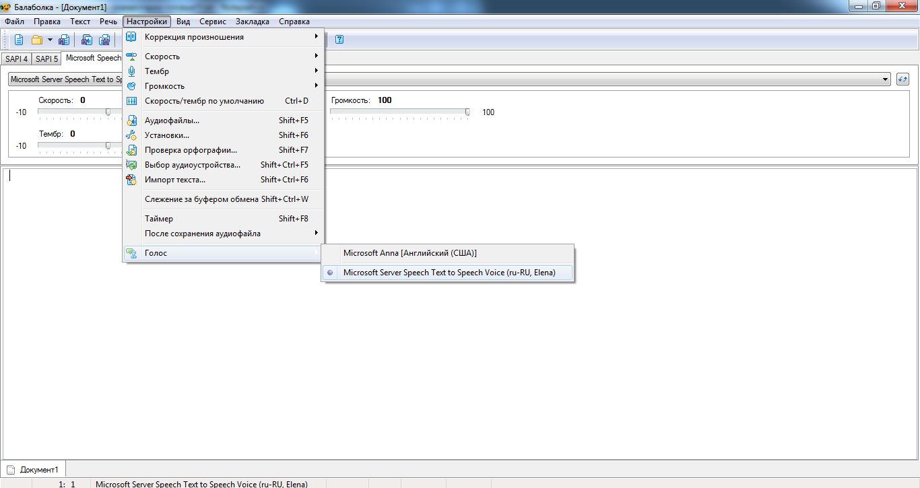The height and width of the screenshot is (488, 920).
Task: Click the highlighted Голос menu entry
Action: pyautogui.click(x=223, y=253)
